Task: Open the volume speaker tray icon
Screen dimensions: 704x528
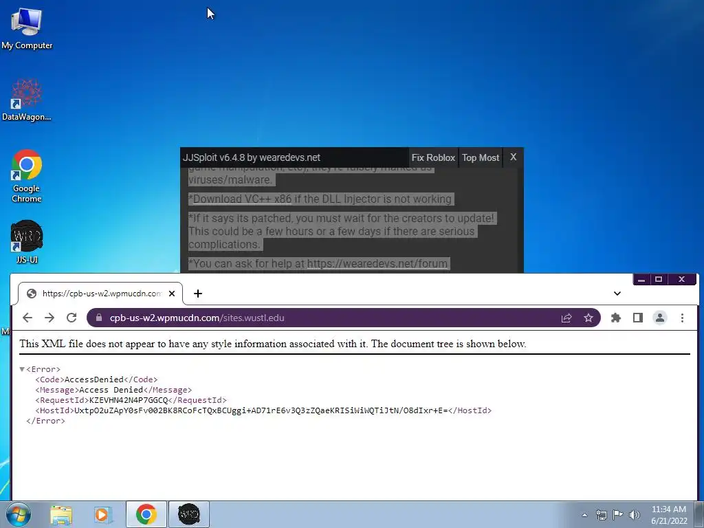Action: [x=635, y=515]
